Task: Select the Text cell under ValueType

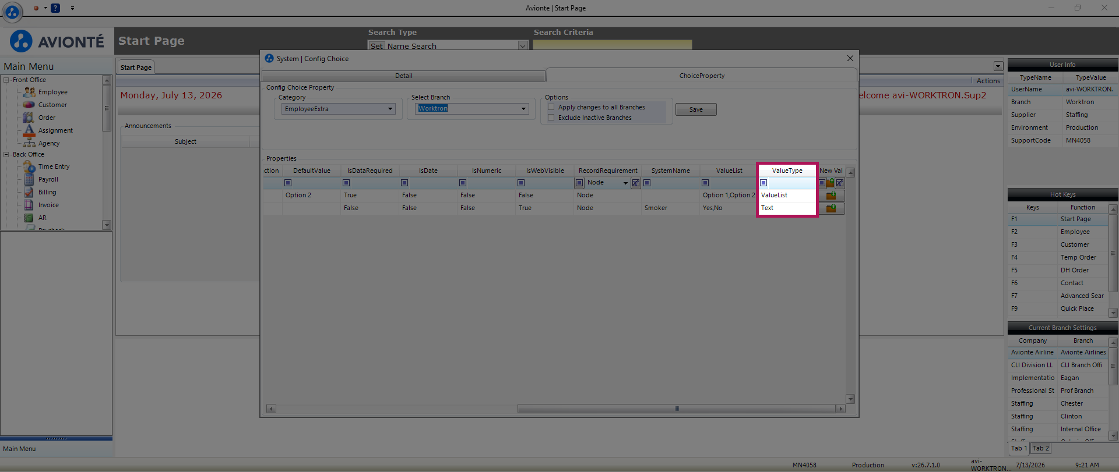Action: click(x=787, y=208)
